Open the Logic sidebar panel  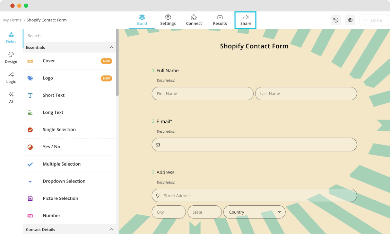click(11, 77)
